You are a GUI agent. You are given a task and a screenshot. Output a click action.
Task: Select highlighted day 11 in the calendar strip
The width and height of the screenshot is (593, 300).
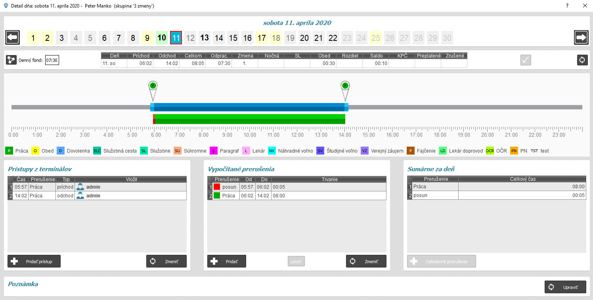tap(176, 38)
